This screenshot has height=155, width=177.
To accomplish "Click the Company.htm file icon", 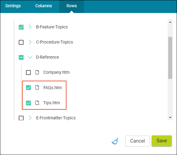I will (37, 72).
